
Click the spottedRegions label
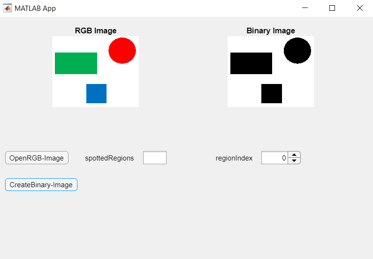[109, 158]
